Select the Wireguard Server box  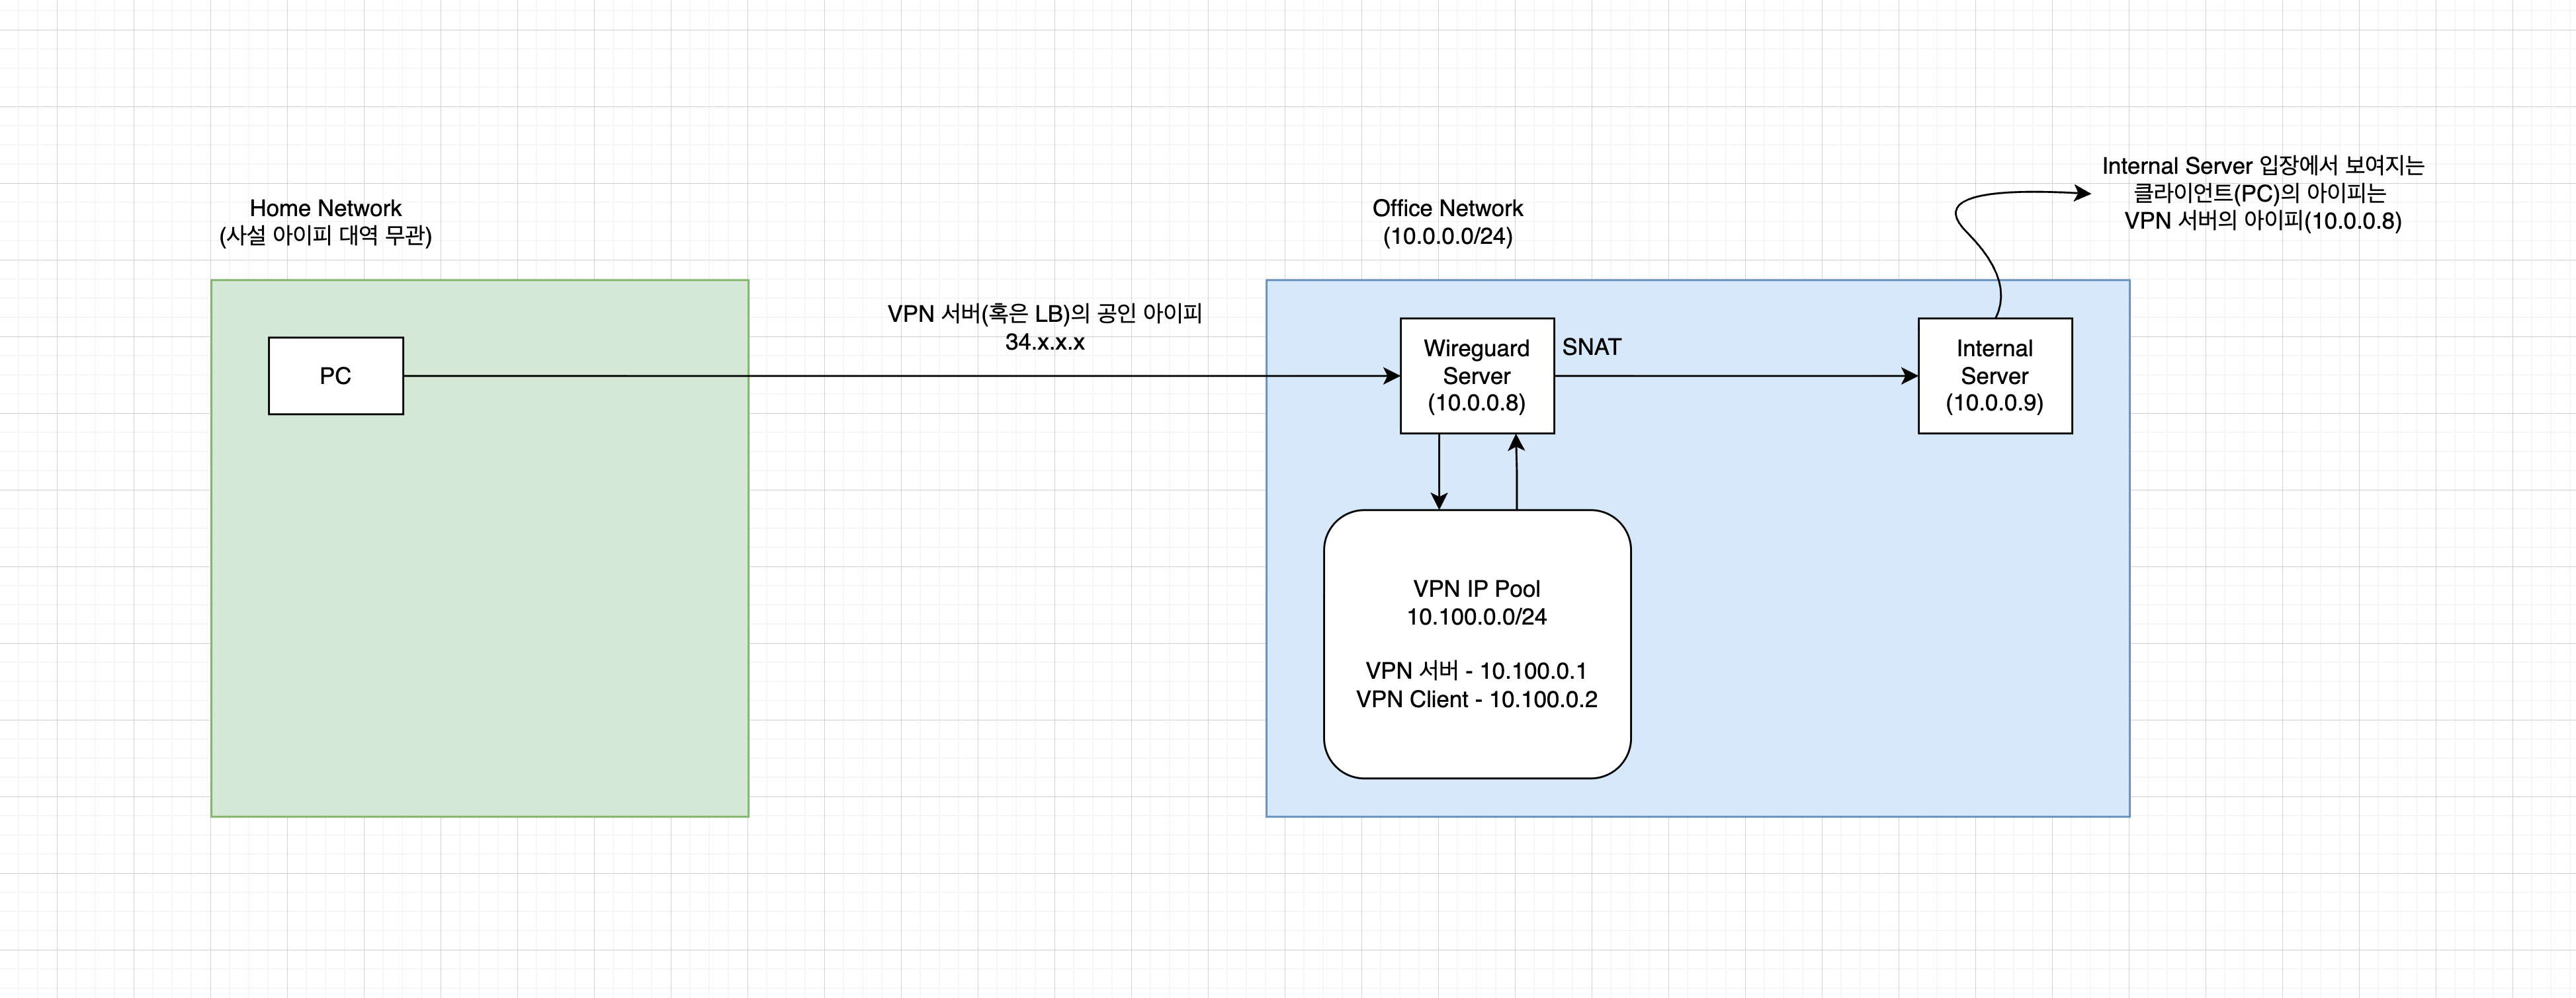click(1476, 375)
